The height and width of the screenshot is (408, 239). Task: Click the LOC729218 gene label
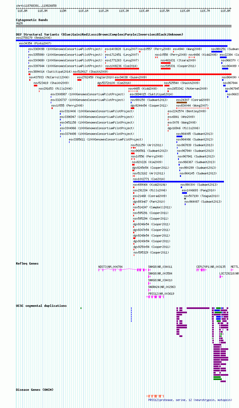pos(229,273)
